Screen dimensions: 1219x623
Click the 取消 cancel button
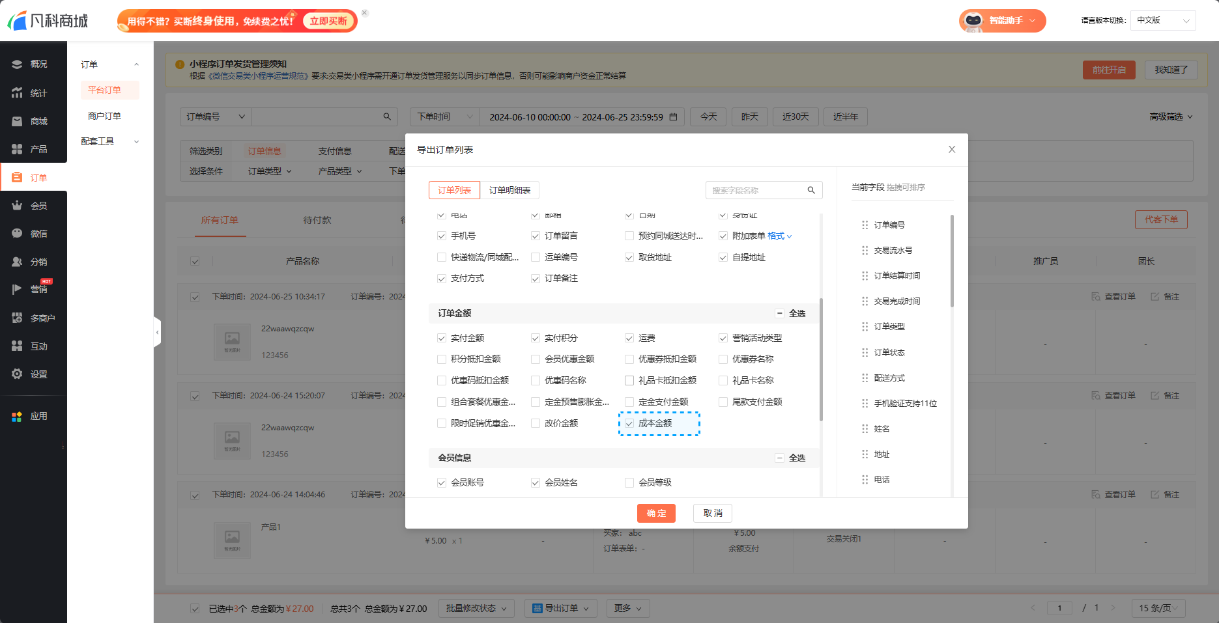coord(713,513)
